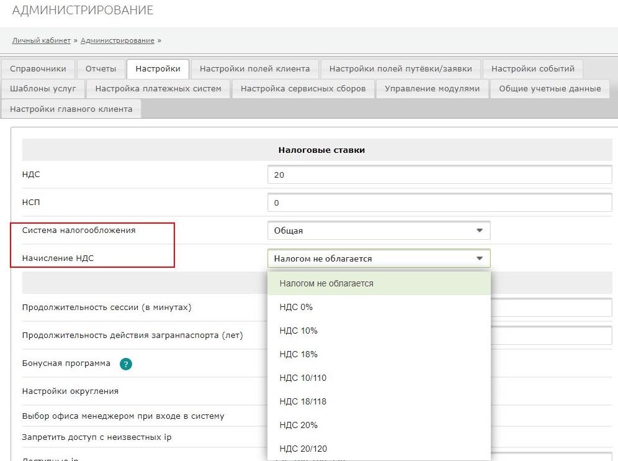This screenshot has height=461, width=618.
Task: Click the Бонусная программа label
Action: click(x=66, y=363)
